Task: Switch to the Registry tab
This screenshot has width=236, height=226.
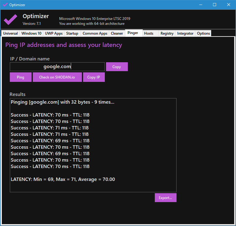Action: (167, 33)
